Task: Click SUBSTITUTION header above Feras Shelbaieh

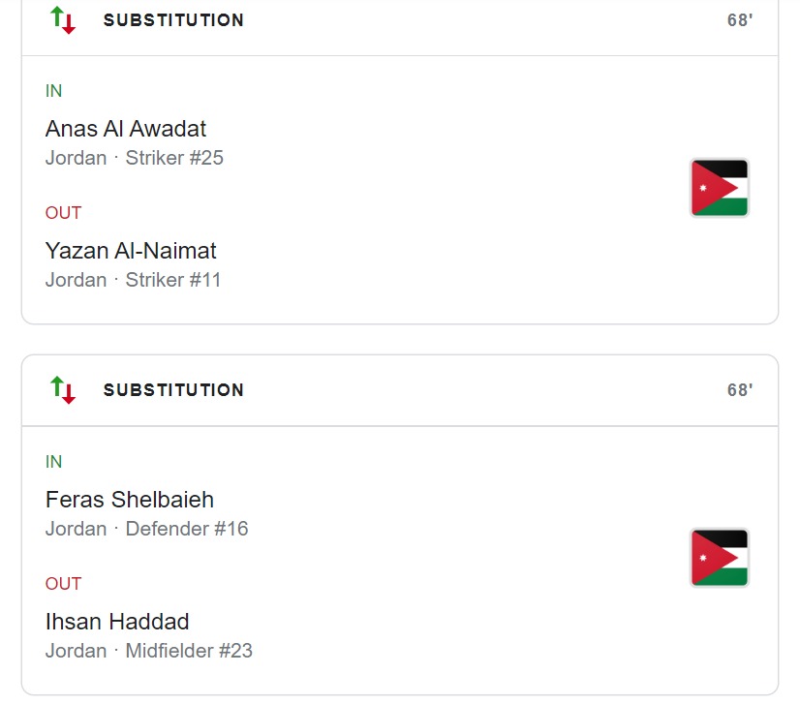Action: click(174, 390)
